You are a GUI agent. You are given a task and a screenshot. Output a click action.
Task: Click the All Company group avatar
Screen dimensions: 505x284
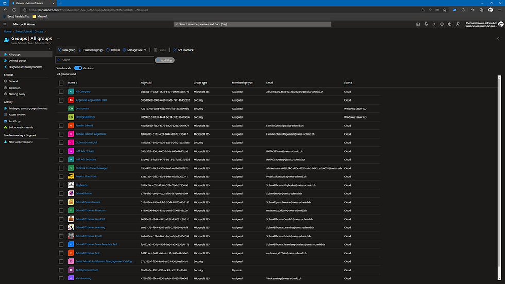pyautogui.click(x=71, y=91)
